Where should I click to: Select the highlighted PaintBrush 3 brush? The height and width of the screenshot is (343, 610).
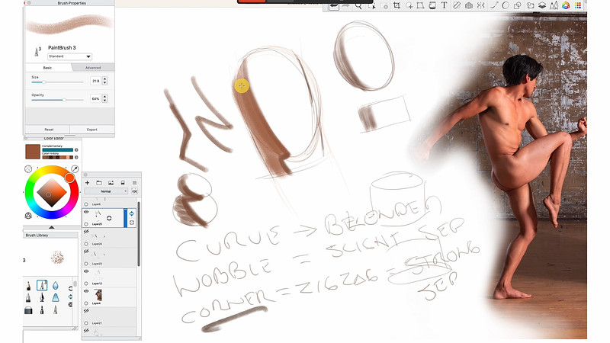tap(42, 285)
